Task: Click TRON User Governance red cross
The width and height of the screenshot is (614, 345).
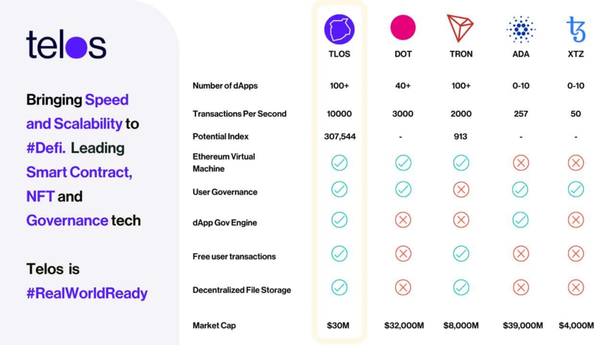Action: coord(460,190)
